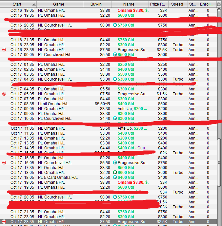Click 'Ann...' status on Oct 17 20:05 row
Viewport: 222px width, 226px height.
[193, 197]
